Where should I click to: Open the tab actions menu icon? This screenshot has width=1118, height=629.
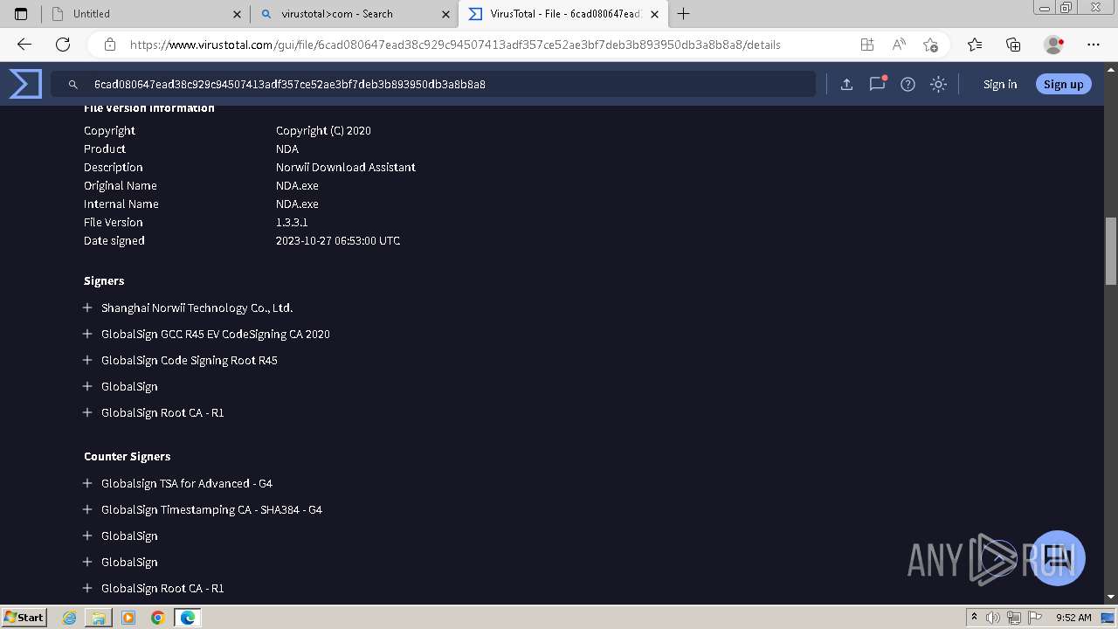(x=21, y=14)
